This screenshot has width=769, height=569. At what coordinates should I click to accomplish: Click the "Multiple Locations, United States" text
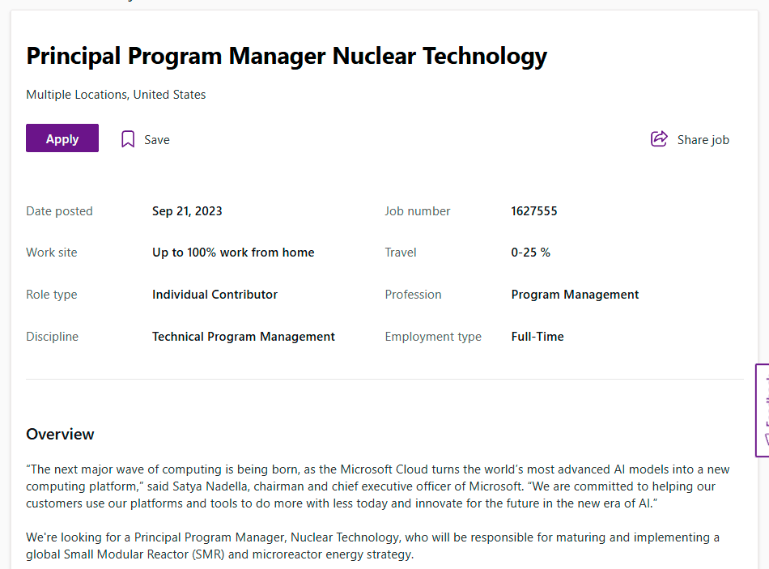coord(116,95)
